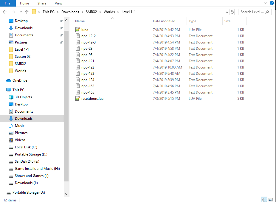Focus the Search Level 1-1 box

coord(255,12)
